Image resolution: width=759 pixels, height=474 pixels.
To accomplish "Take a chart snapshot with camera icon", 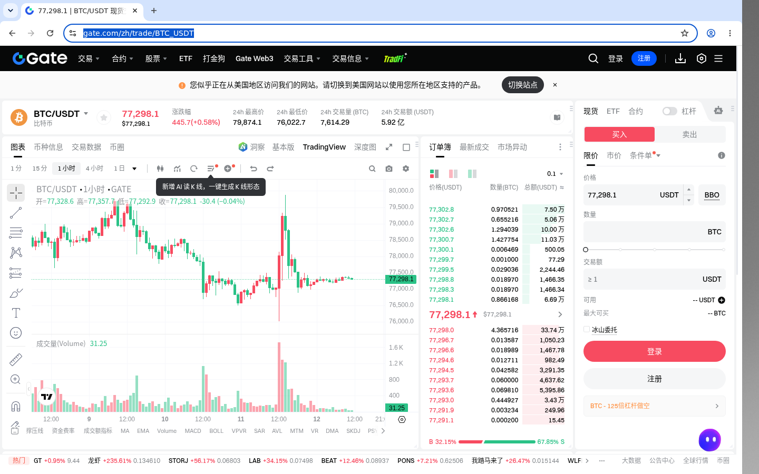I will tap(389, 169).
